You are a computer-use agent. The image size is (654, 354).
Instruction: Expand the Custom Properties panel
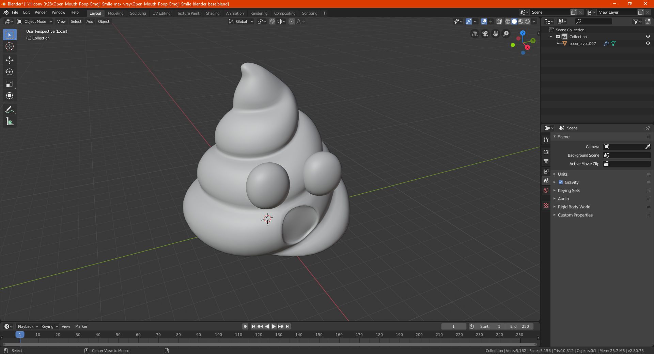[575, 215]
